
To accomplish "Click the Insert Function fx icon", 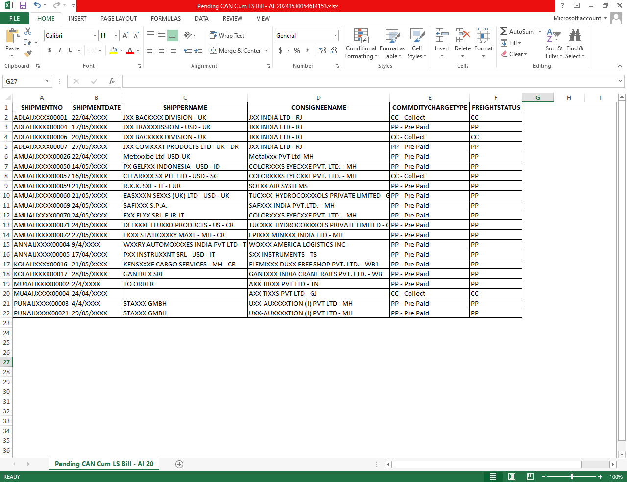I will click(112, 81).
